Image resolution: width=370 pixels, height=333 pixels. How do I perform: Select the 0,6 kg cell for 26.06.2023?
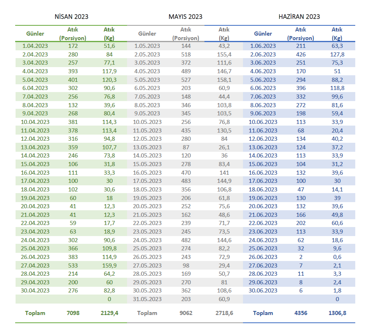337,257
